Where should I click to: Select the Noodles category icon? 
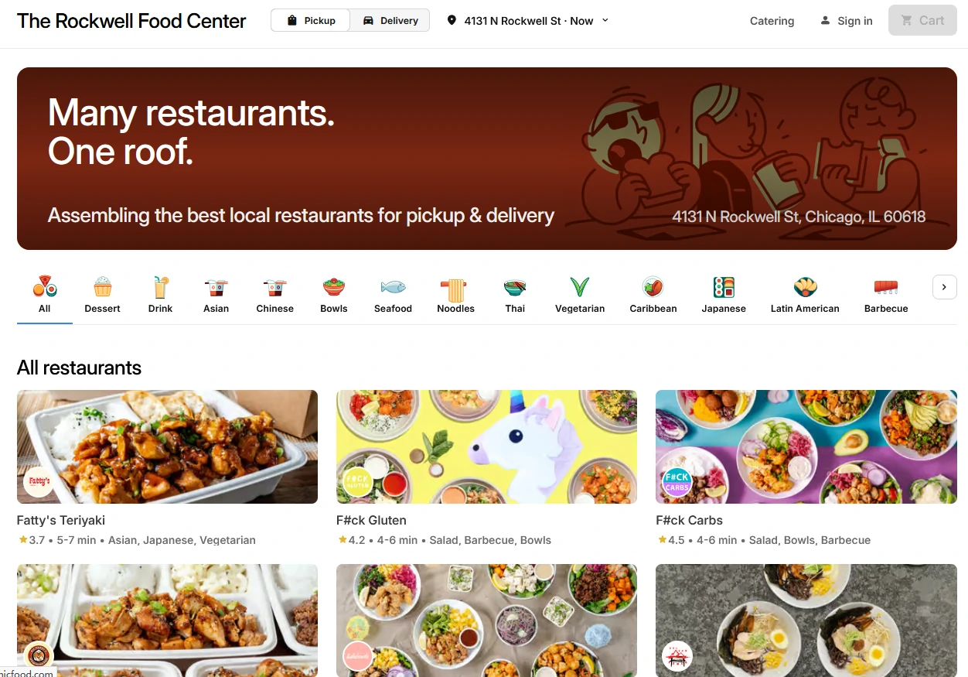click(455, 288)
